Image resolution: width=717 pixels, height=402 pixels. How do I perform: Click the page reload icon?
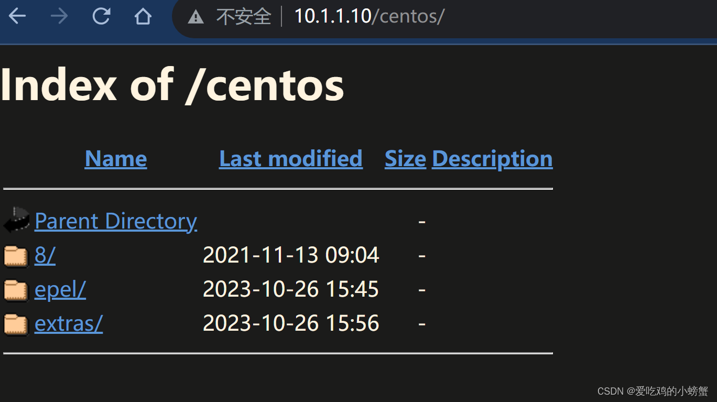click(x=101, y=16)
